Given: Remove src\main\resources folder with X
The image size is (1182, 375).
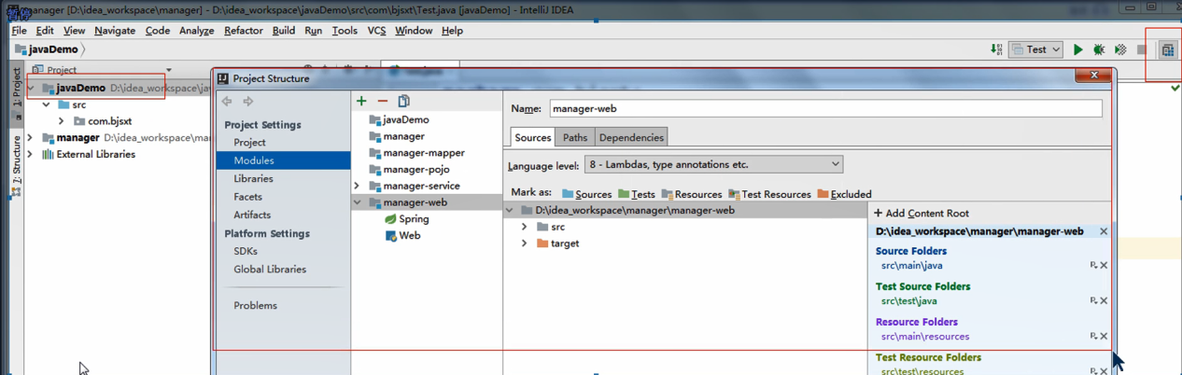Looking at the screenshot, I should tap(1104, 337).
